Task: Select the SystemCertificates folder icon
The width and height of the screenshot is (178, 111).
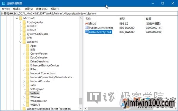Action: click(24, 34)
